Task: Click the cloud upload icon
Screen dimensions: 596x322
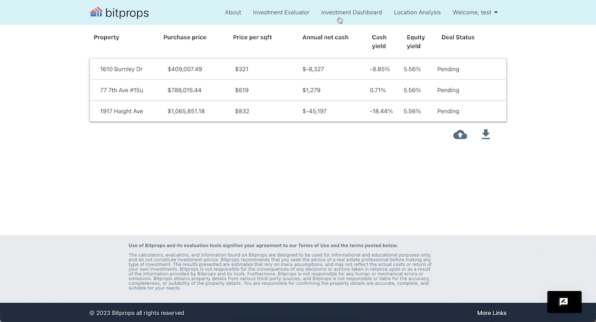Action: (460, 135)
